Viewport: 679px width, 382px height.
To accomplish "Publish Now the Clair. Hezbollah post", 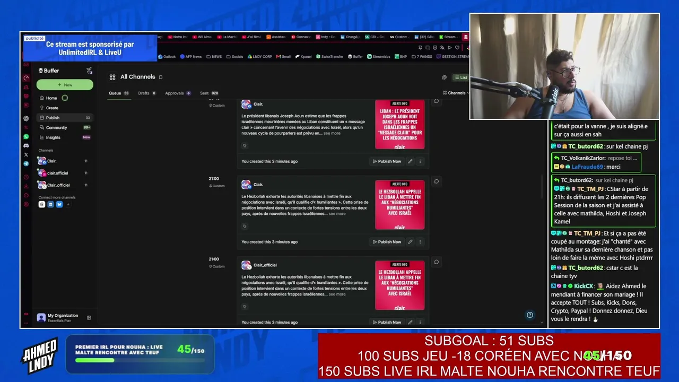I will click(387, 242).
